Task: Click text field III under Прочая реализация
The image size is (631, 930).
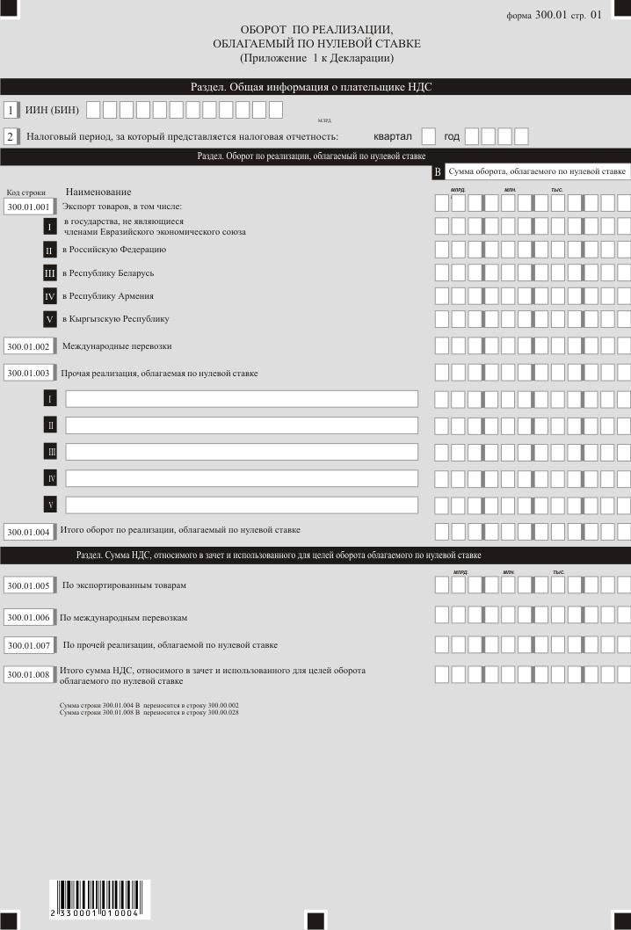Action: (x=242, y=452)
